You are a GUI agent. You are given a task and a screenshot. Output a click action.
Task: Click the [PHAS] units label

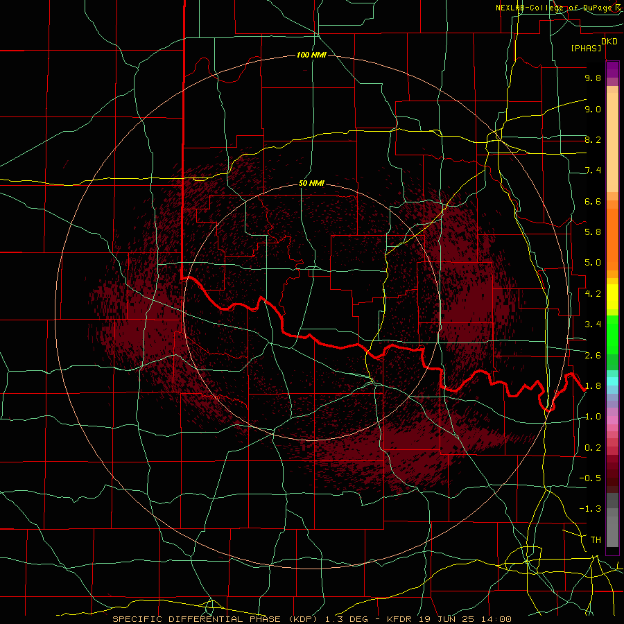[x=586, y=48]
